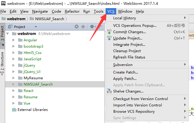Choose Shelve Changes menu item
The height and width of the screenshot is (123, 194).
click(147, 91)
